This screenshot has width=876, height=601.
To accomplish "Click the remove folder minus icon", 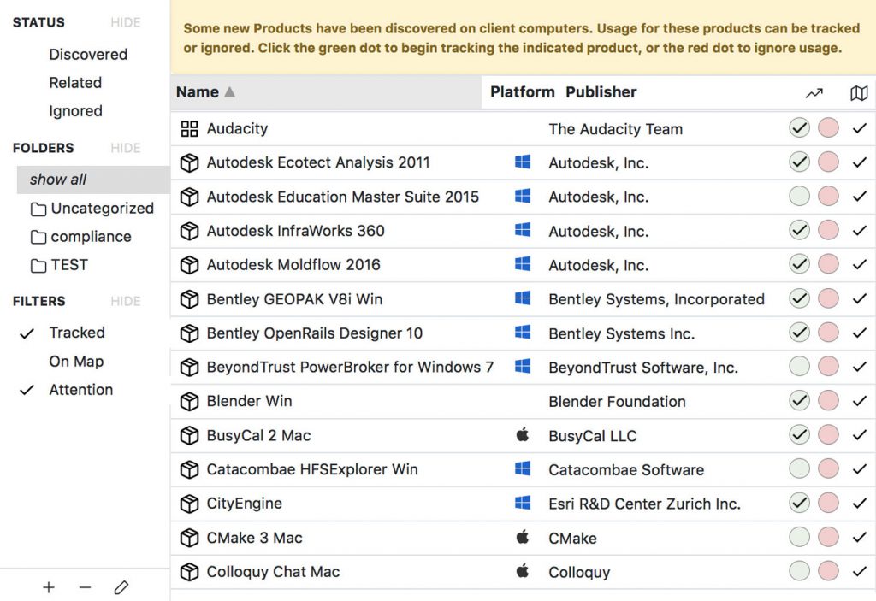I will click(x=85, y=587).
